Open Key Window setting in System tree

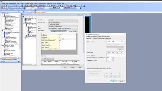coord(10,22)
